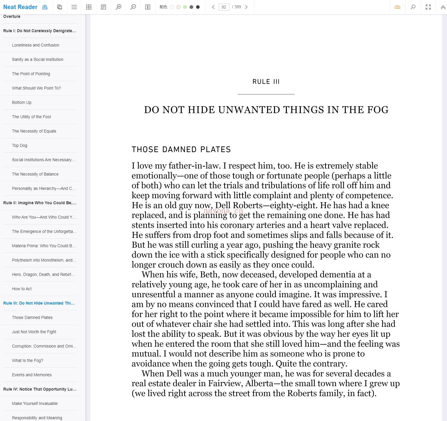Open Events and Memories section
447x421 pixels.
32,375
